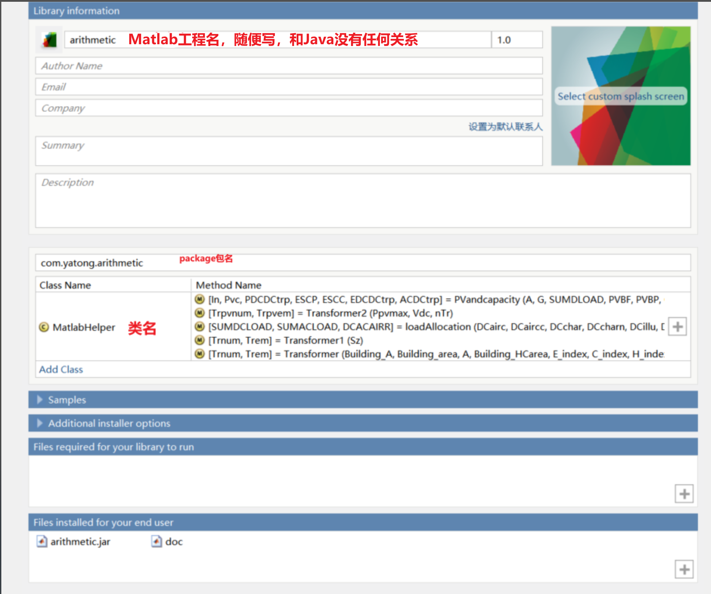This screenshot has width=711, height=594.
Task: Click the arithmetic.jar file icon
Action: [42, 541]
